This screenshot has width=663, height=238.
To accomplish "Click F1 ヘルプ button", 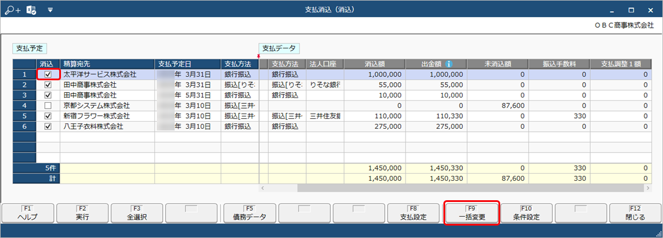I will 28,214.
